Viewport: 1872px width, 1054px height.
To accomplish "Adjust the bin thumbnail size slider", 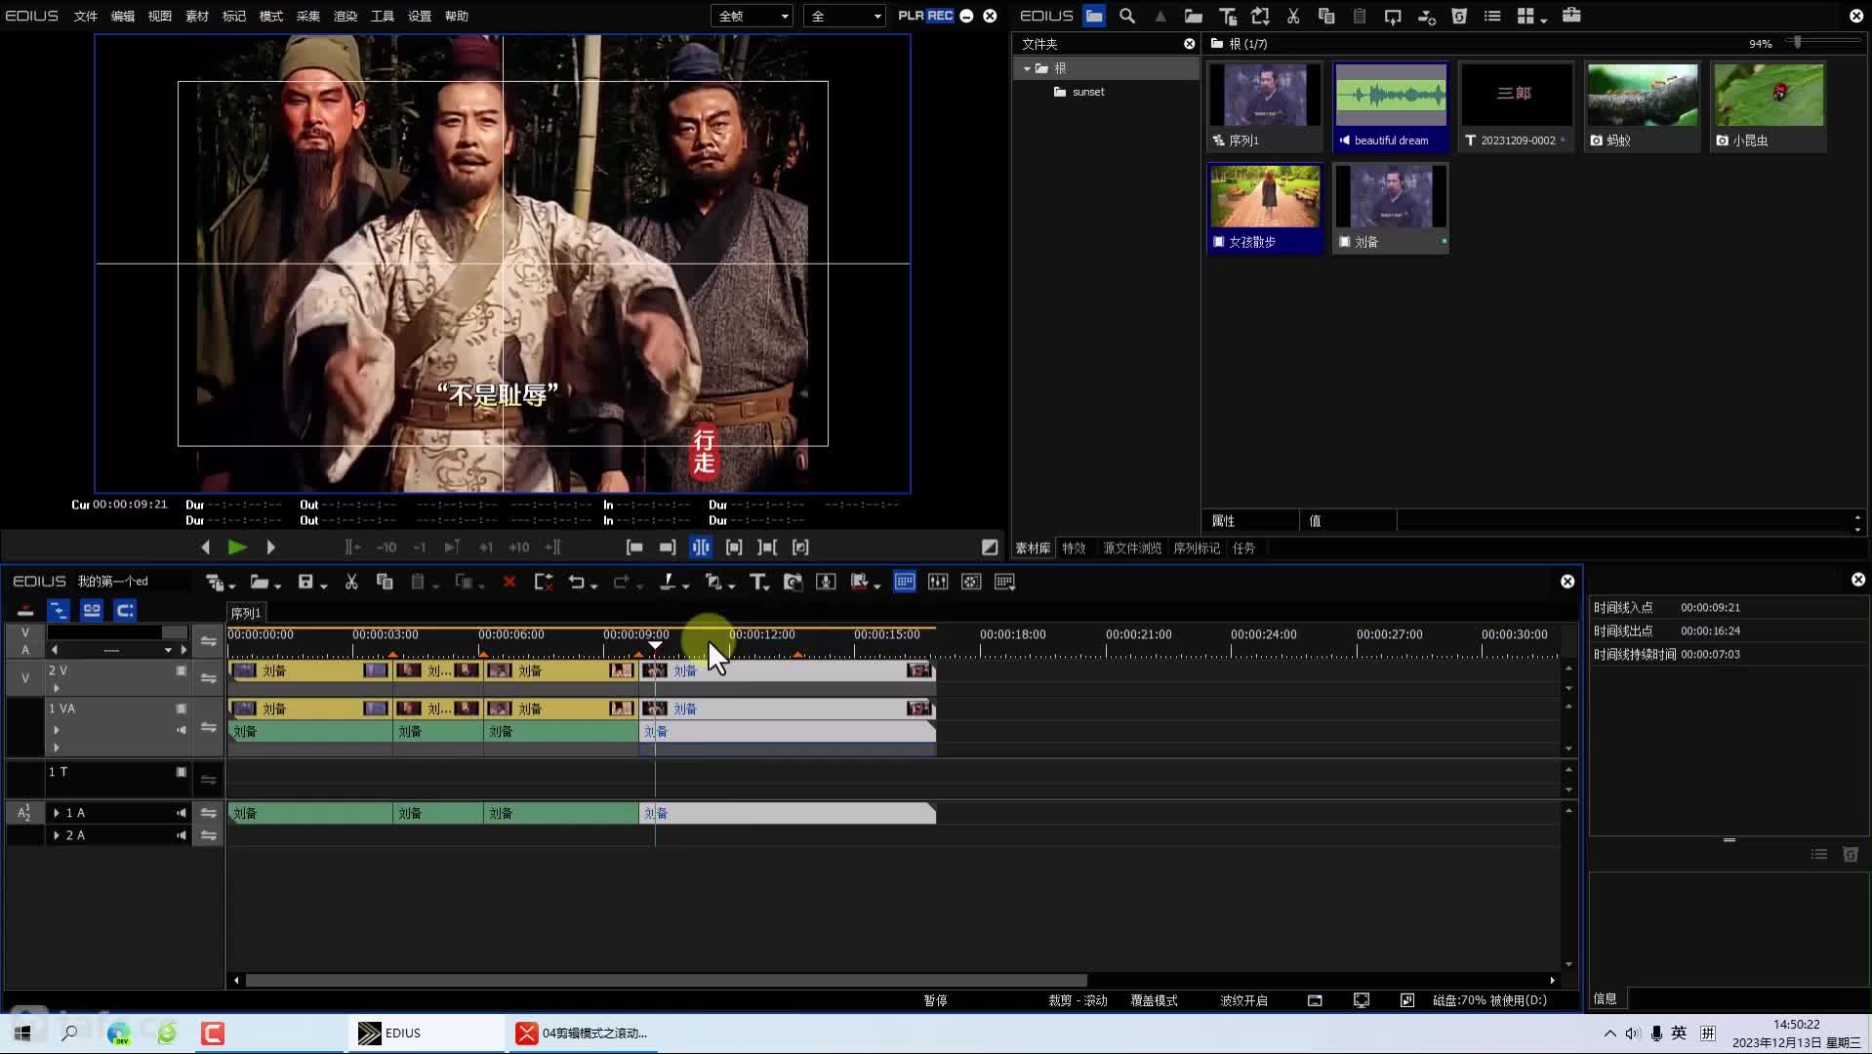I will point(1798,42).
